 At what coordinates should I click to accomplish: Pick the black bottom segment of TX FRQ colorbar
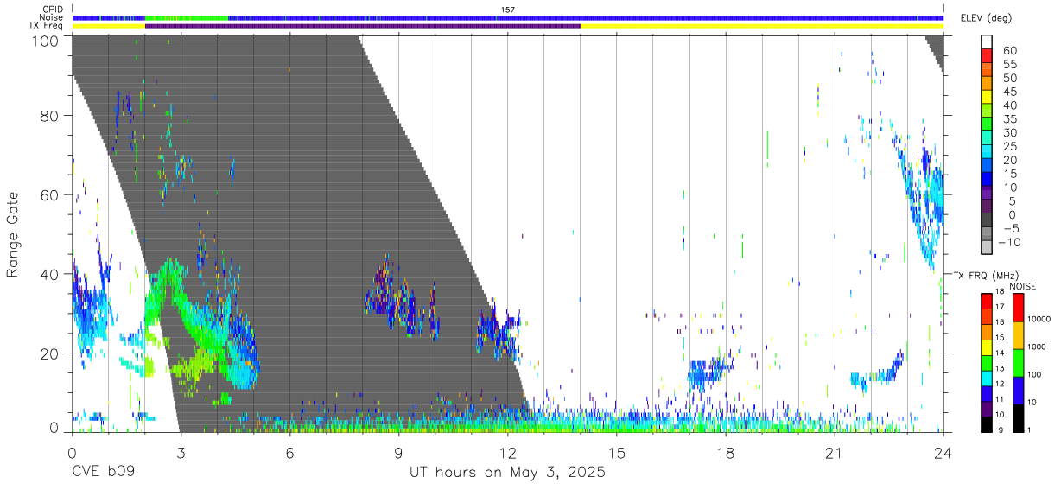click(x=987, y=425)
